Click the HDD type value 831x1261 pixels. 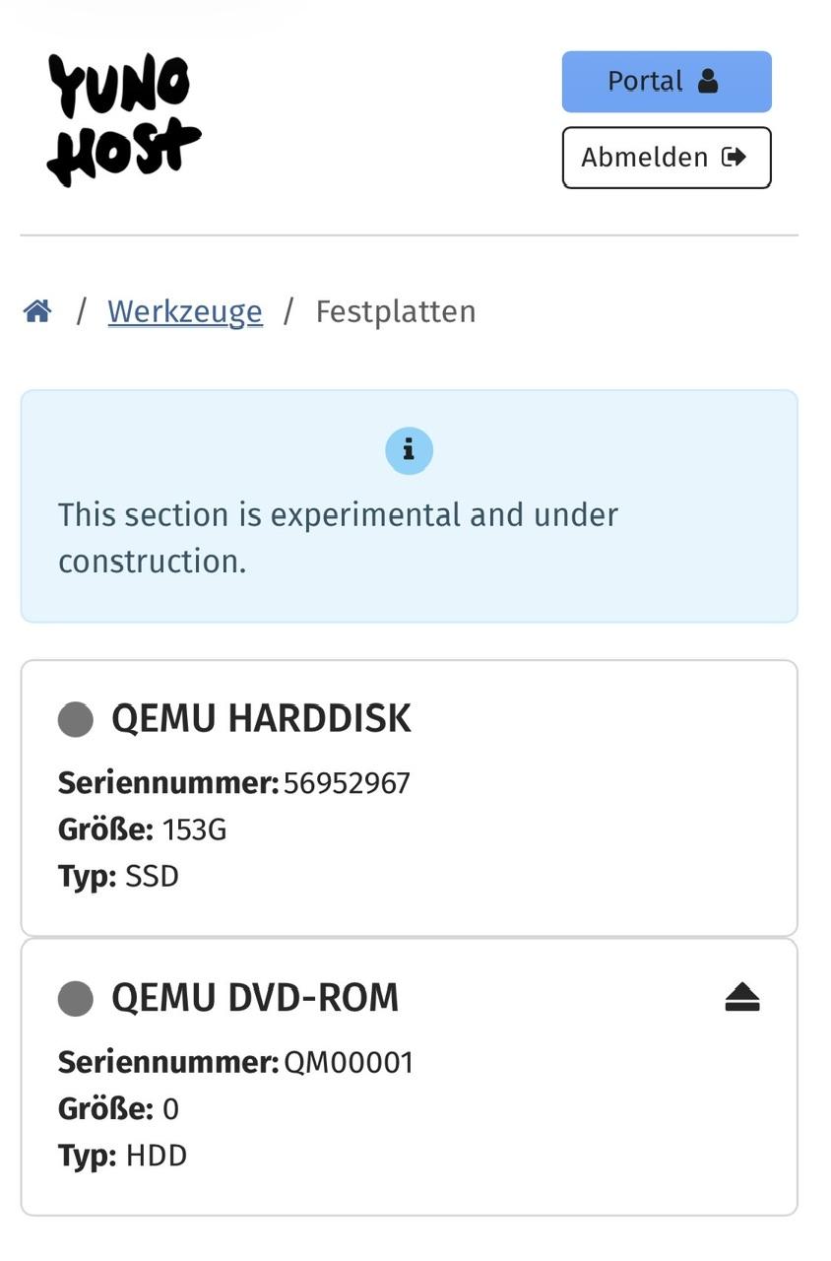click(x=156, y=1156)
